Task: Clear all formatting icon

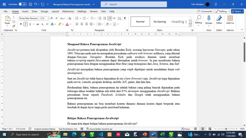Action: (70, 18)
